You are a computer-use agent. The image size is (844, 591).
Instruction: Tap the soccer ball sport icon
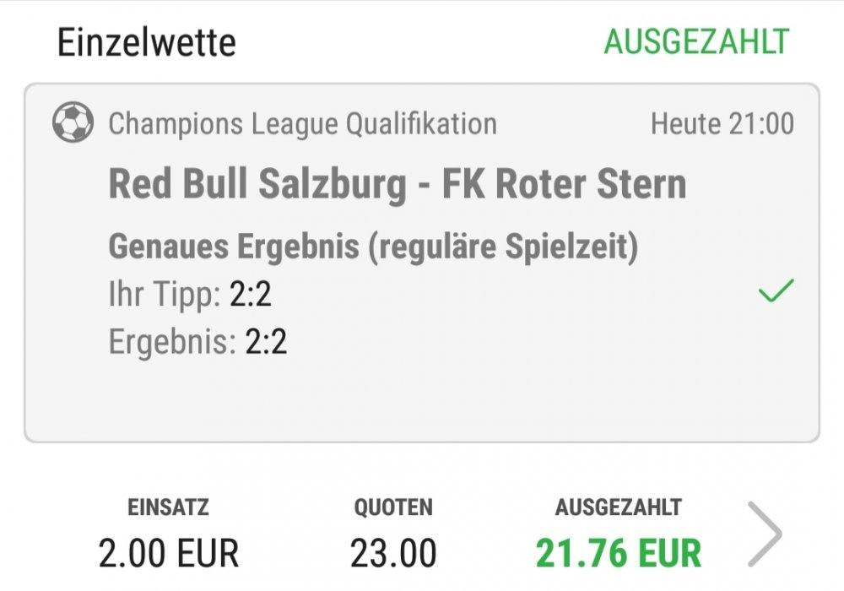(73, 122)
